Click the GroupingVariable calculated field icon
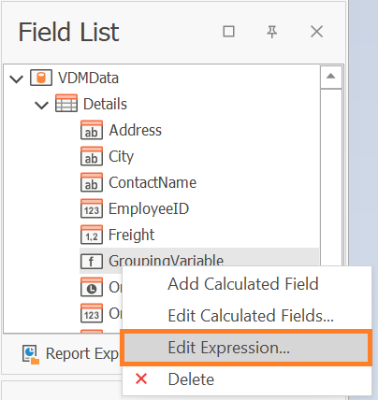378x400 pixels. coord(92,261)
